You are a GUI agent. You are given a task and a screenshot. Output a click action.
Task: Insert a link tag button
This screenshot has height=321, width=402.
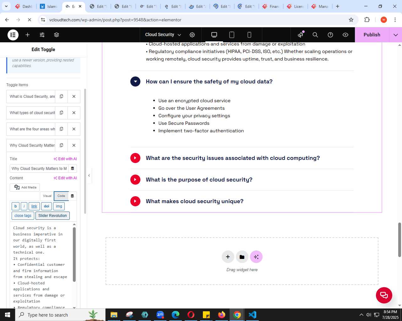click(34, 206)
